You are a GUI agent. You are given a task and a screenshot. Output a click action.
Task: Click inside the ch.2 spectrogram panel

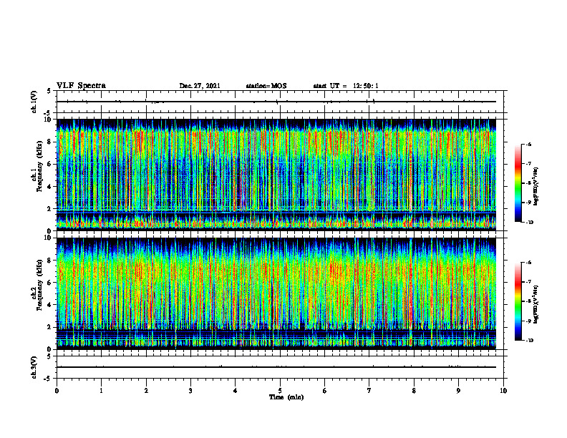(276, 293)
